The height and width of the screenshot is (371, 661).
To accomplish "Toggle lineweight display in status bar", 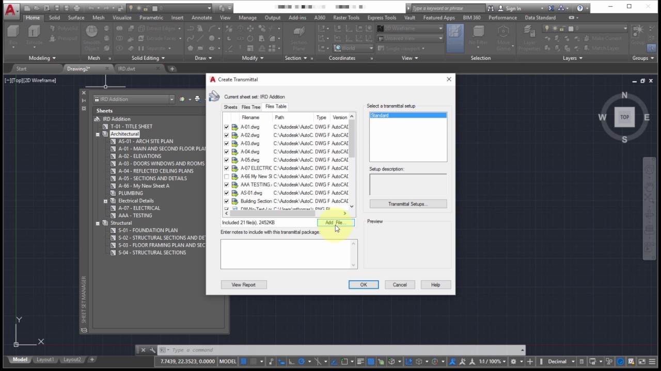I will click(x=360, y=361).
